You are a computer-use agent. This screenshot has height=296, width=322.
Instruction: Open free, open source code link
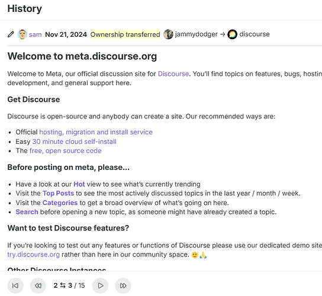[66, 151]
